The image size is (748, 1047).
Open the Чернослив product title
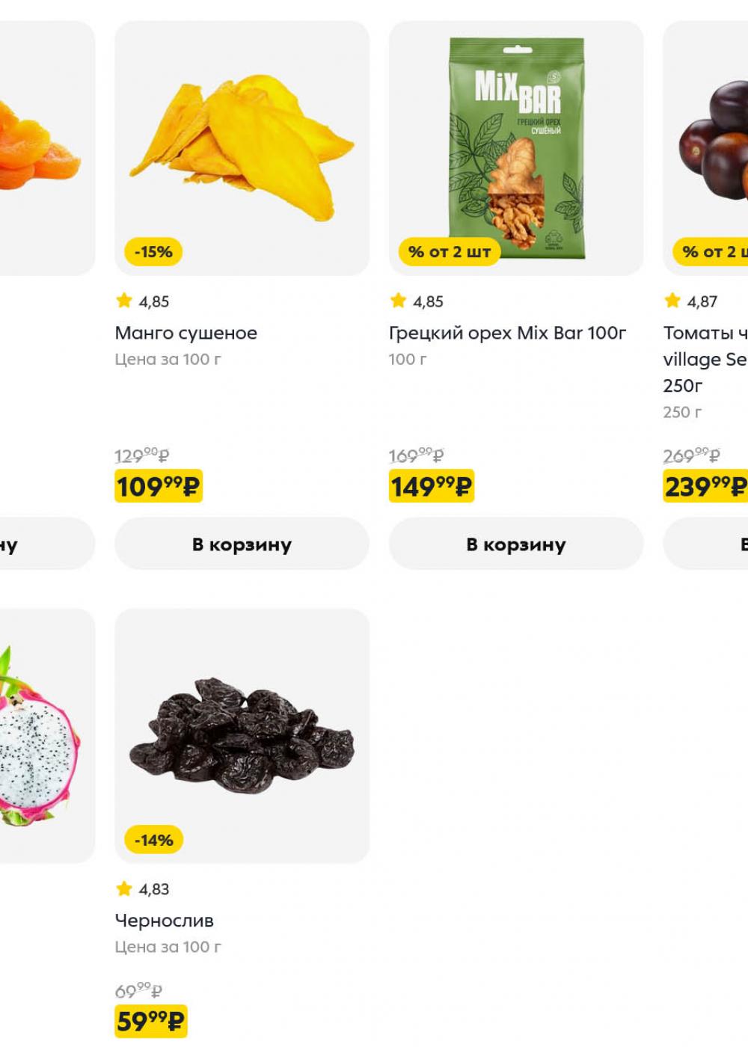click(164, 921)
